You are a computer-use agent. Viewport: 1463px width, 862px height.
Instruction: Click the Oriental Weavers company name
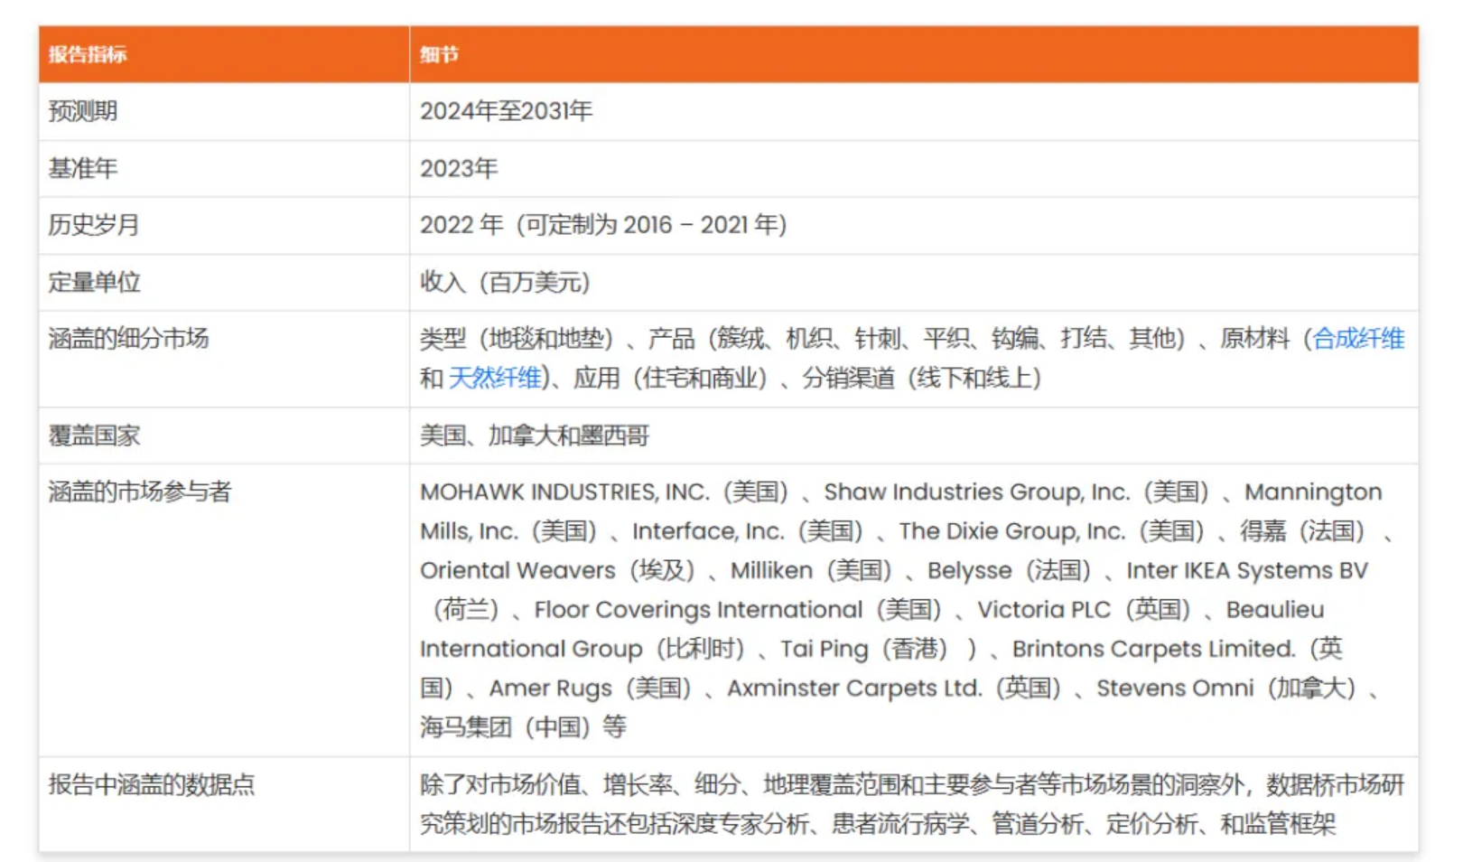[x=517, y=571]
